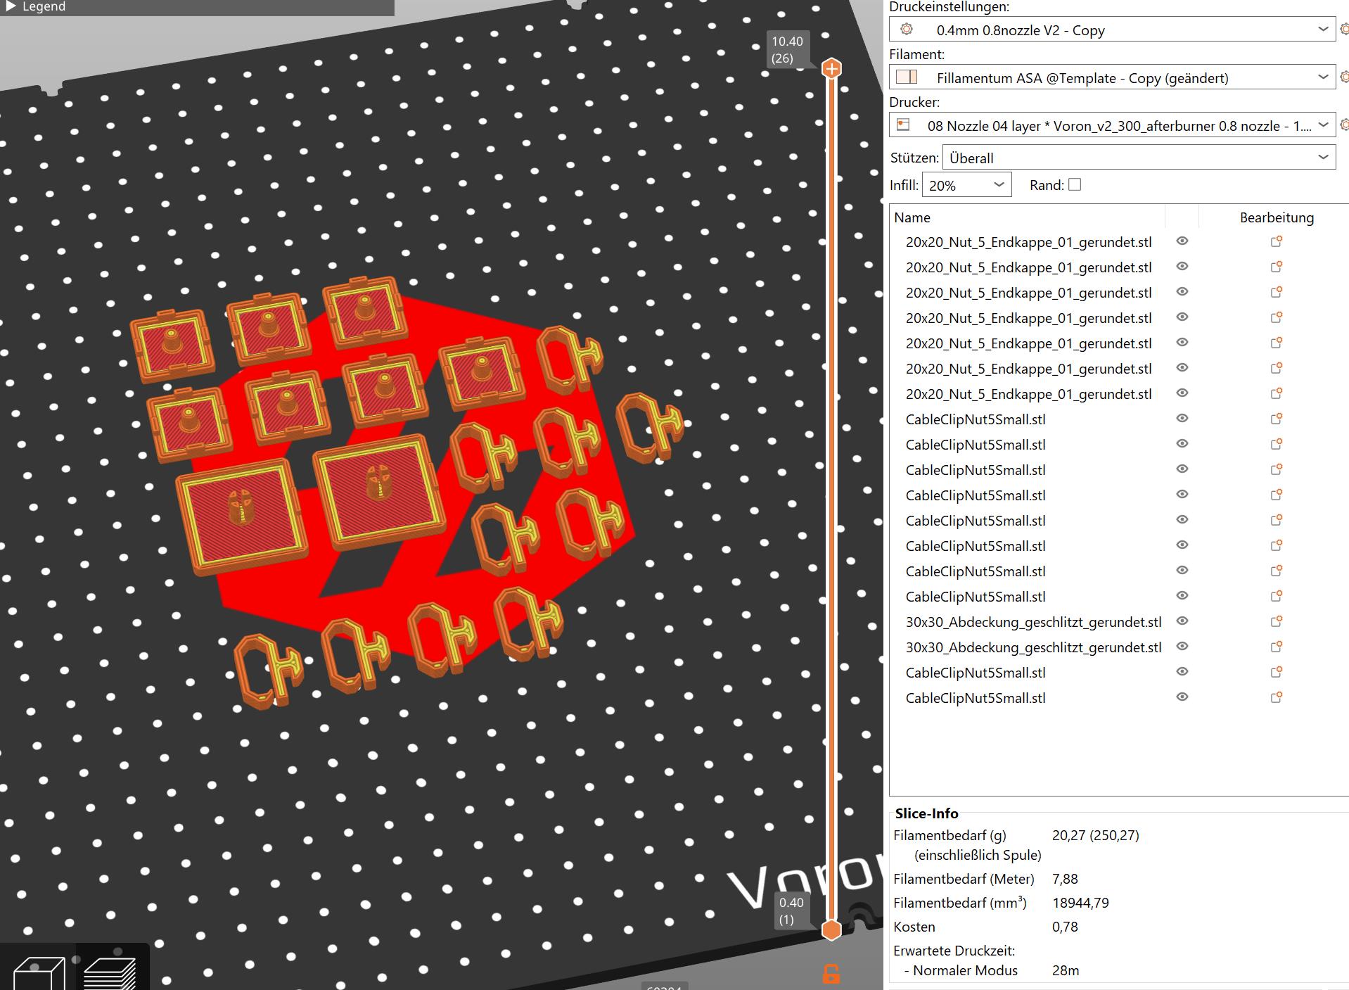Viewport: 1349px width, 990px height.
Task: Enable the Rand checkbox
Action: coord(1074,184)
